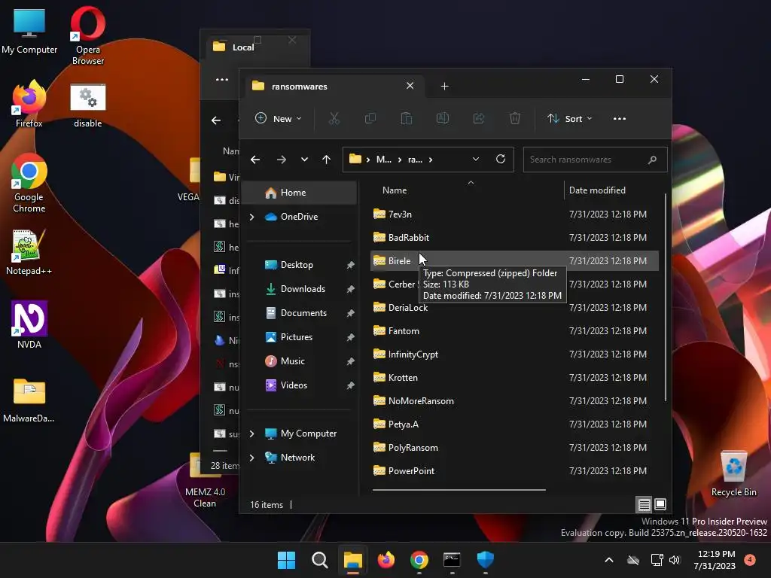Screen dimensions: 771x578
Task: Open Windows Start menu
Action: click(286, 560)
